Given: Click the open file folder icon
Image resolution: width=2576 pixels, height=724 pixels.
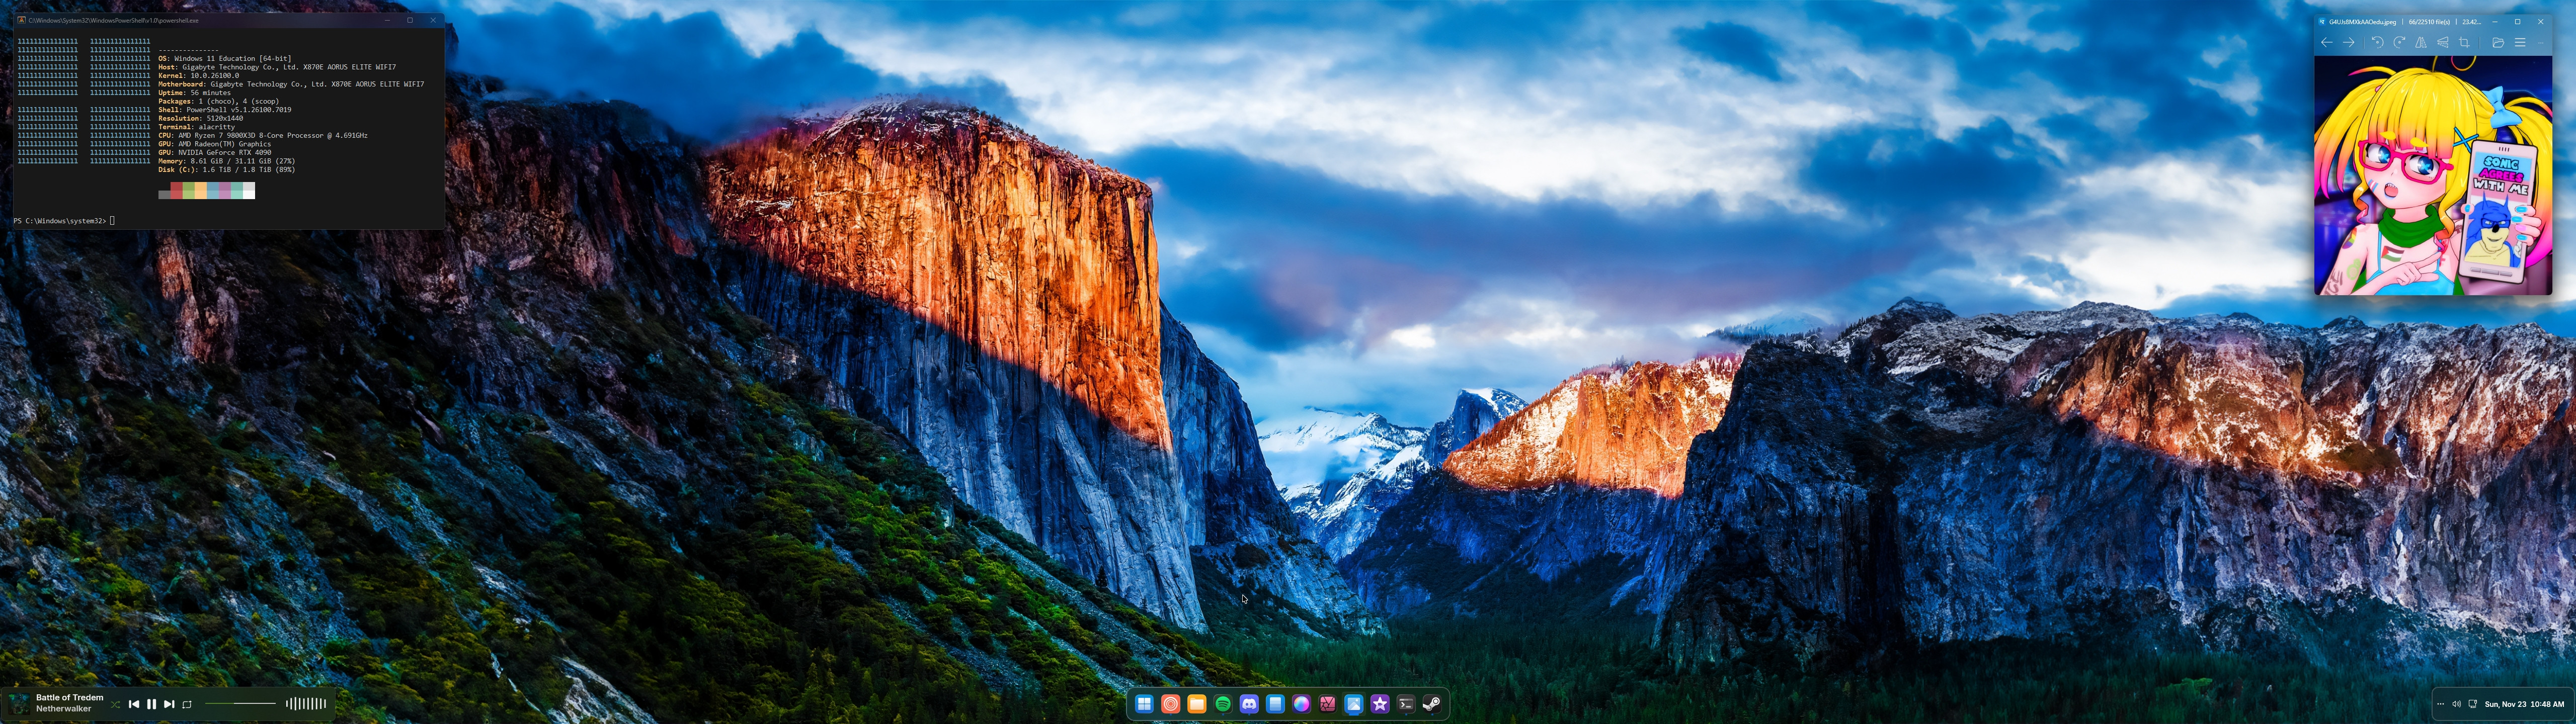Looking at the screenshot, I should pyautogui.click(x=2498, y=43).
